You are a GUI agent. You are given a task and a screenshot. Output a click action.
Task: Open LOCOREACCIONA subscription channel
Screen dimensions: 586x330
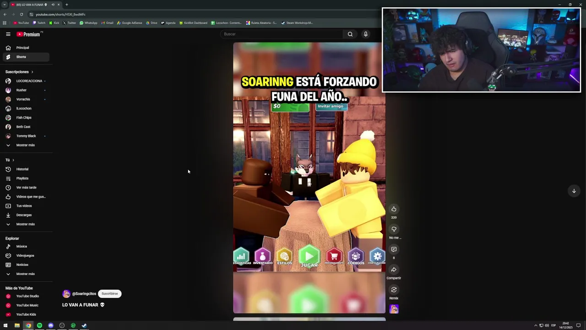pyautogui.click(x=26, y=81)
